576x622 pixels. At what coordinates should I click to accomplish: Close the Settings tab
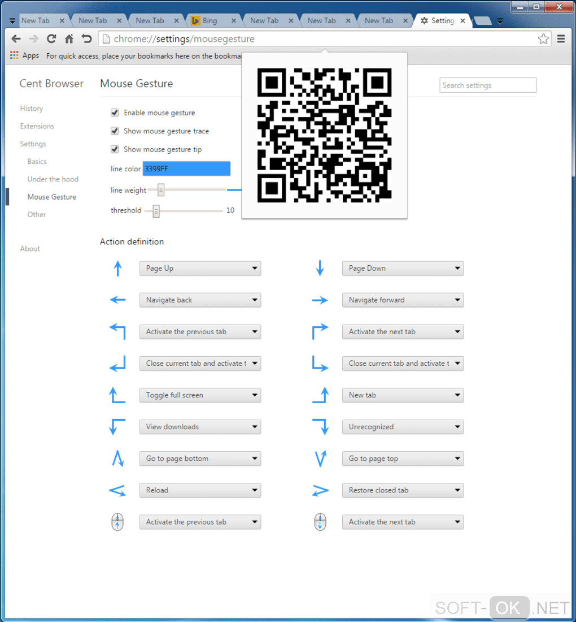click(462, 20)
